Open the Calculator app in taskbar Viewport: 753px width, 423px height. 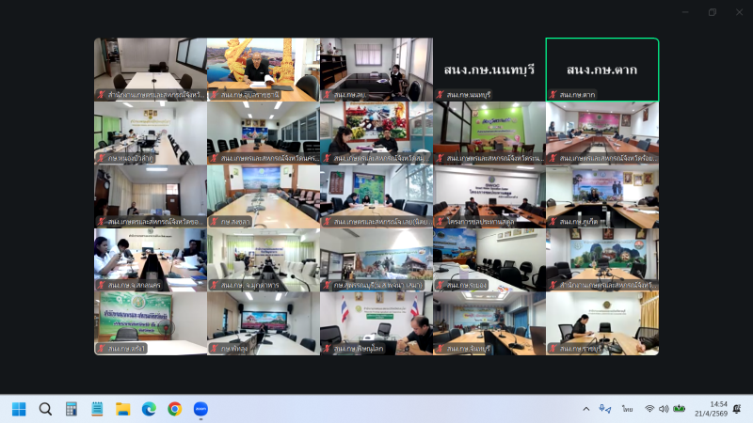point(71,409)
